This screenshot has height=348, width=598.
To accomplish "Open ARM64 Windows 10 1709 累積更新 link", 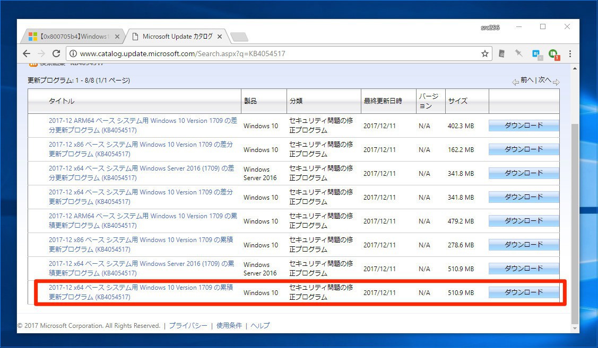I will (x=143, y=220).
